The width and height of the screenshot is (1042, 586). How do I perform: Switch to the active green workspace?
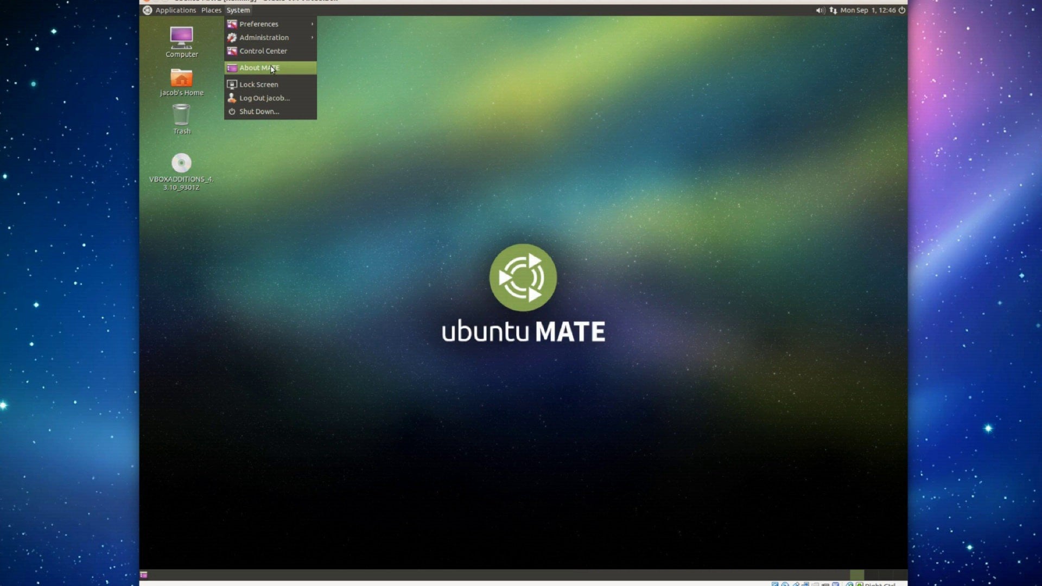(856, 575)
